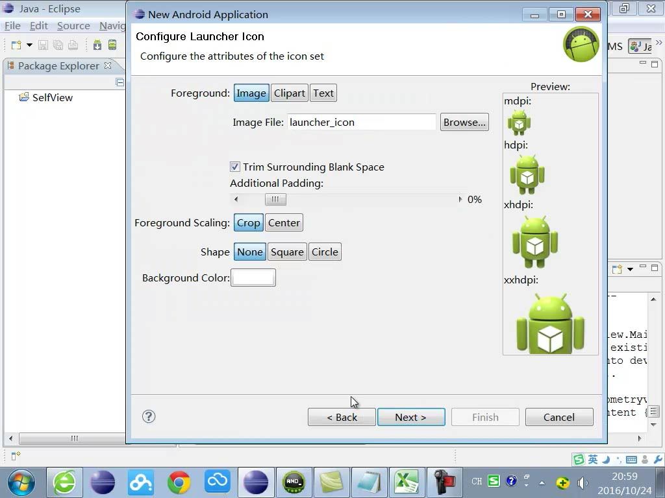The height and width of the screenshot is (498, 665).
Task: Open screen recorder taskbar icon
Action: pos(444,482)
